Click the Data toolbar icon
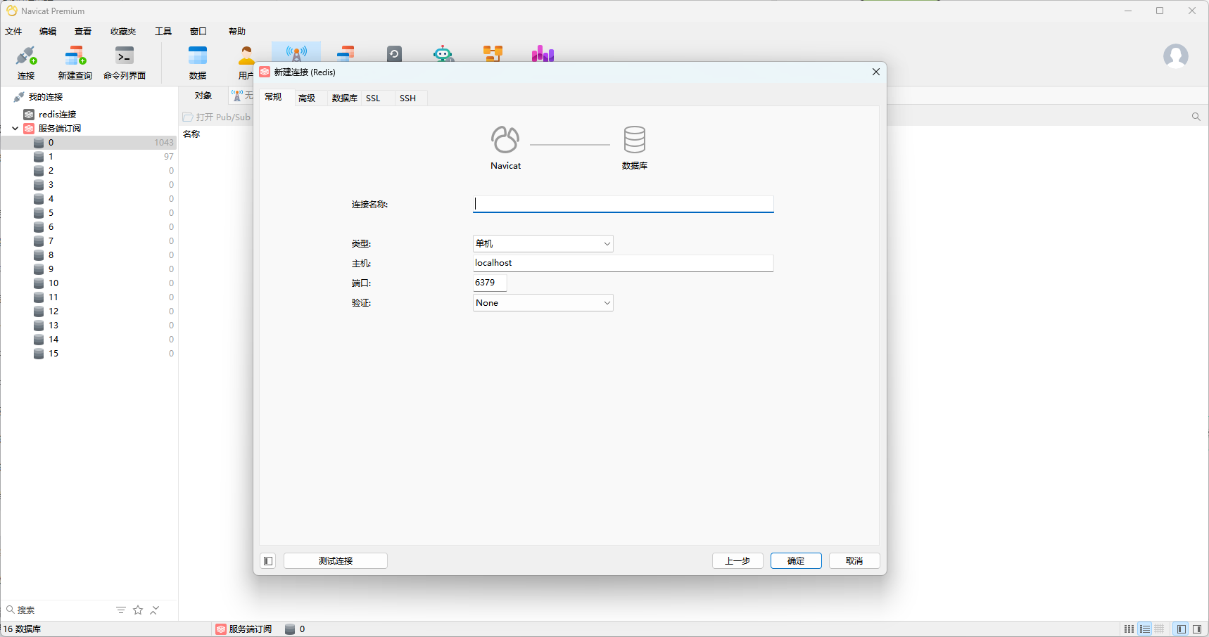 click(x=198, y=63)
